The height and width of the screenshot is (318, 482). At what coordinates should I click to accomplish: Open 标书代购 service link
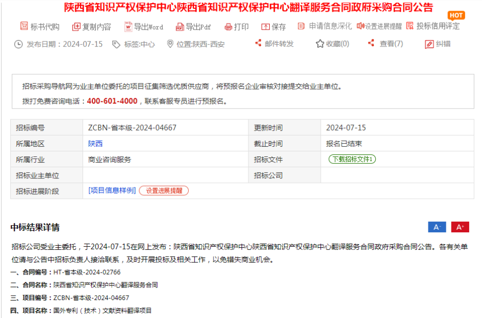point(45,26)
